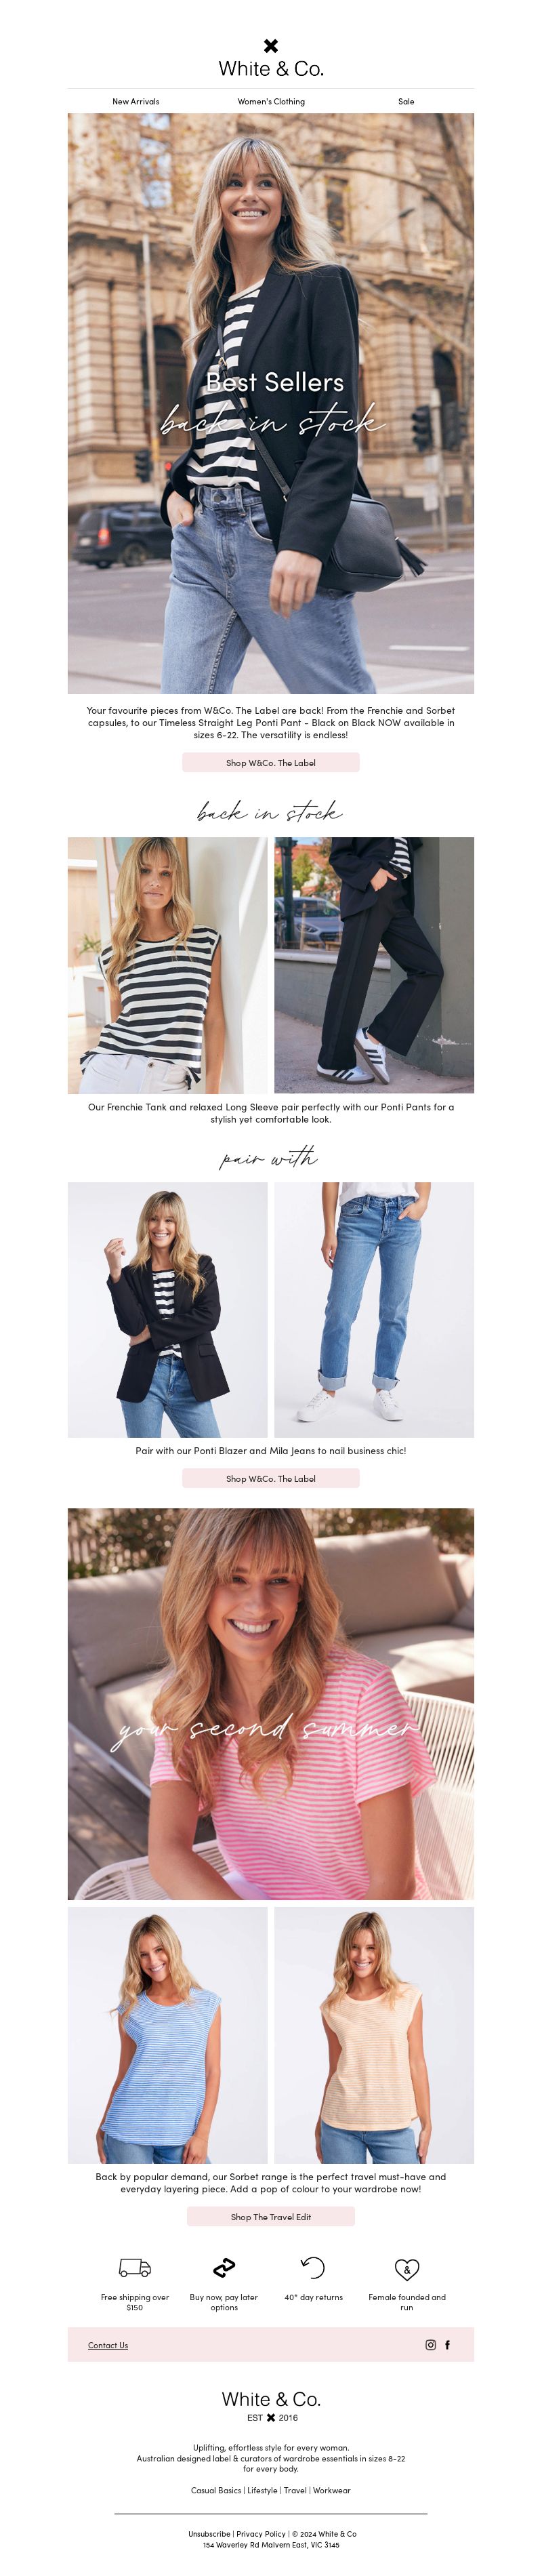
Task: Open the Facebook icon in footer bar
Action: (447, 2345)
